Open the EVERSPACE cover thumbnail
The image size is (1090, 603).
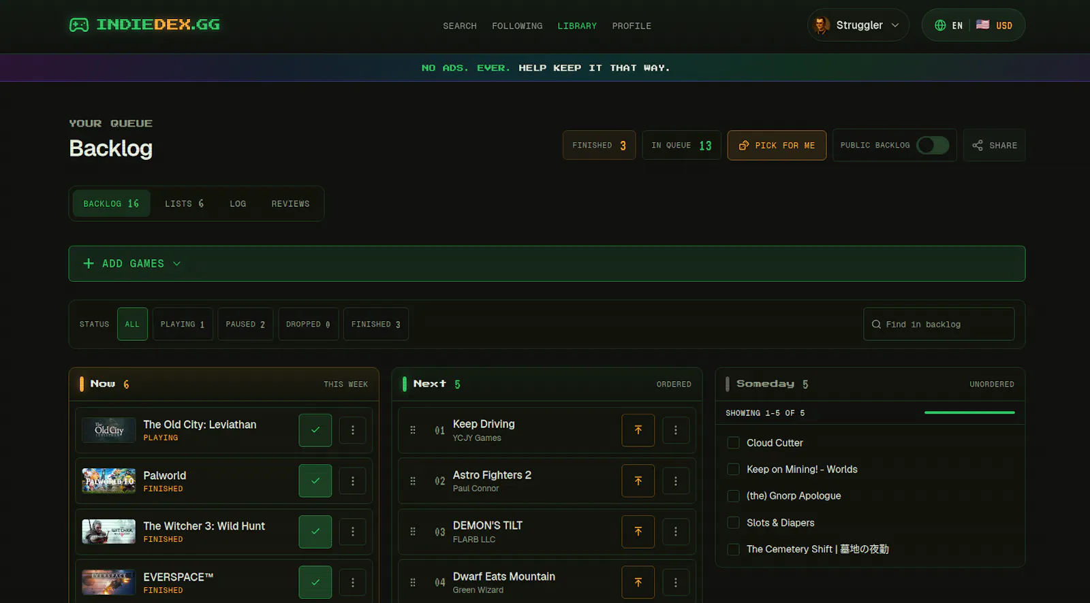coord(109,583)
